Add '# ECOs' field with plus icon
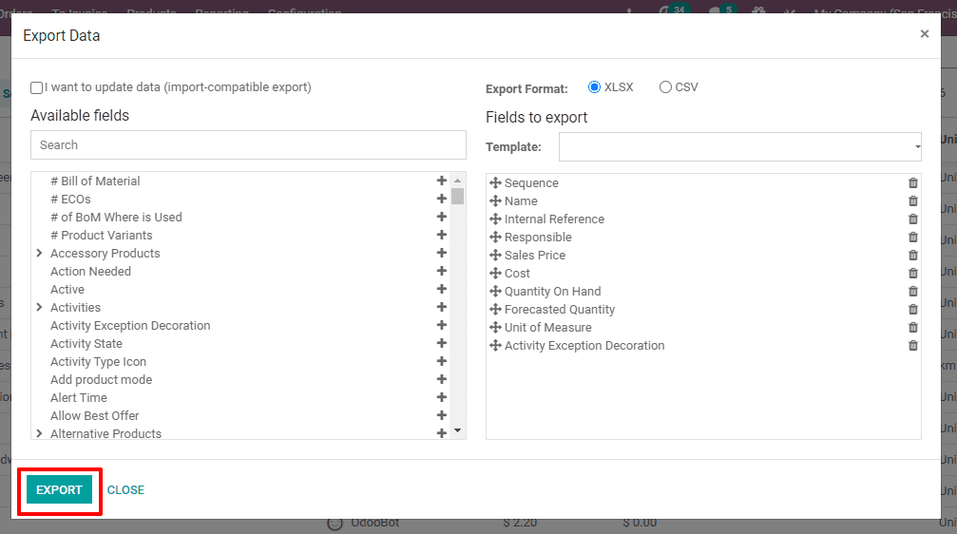This screenshot has width=957, height=534. 442,199
